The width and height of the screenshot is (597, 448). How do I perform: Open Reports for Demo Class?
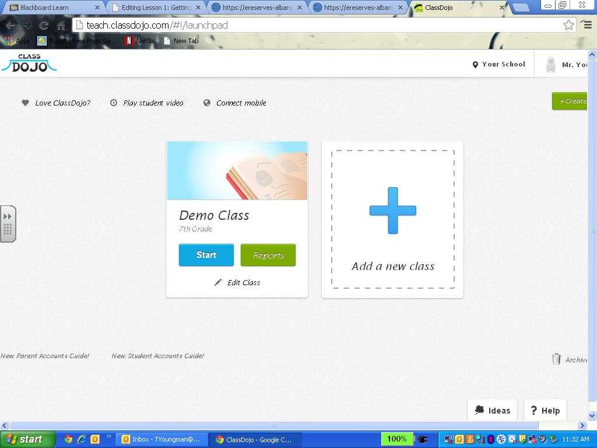[x=268, y=255]
